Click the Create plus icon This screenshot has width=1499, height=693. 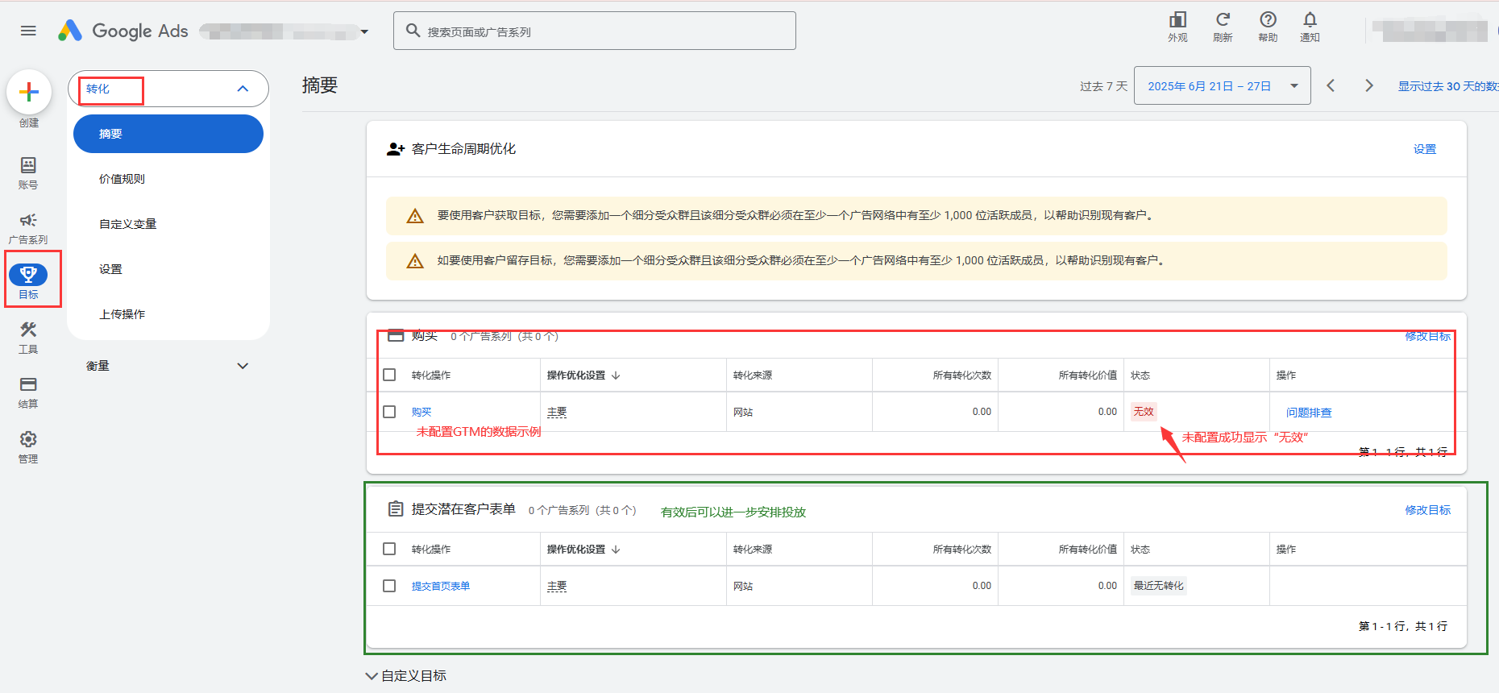pyautogui.click(x=29, y=93)
